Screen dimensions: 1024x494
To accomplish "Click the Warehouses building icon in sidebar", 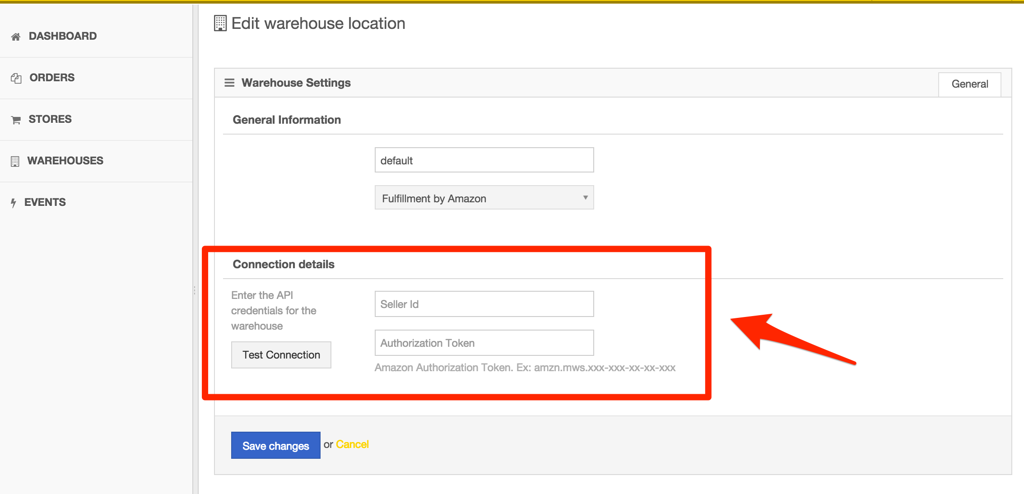I will (15, 161).
